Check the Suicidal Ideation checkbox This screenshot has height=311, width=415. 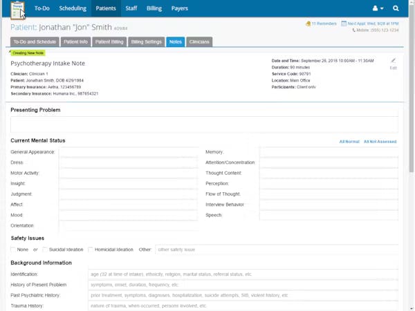[x=45, y=249]
